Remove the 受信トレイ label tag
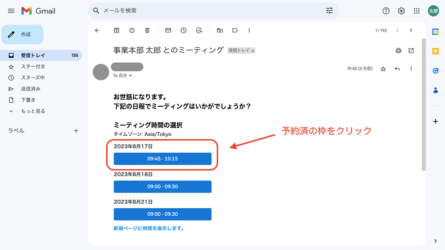This screenshot has height=250, width=445. 253,51
